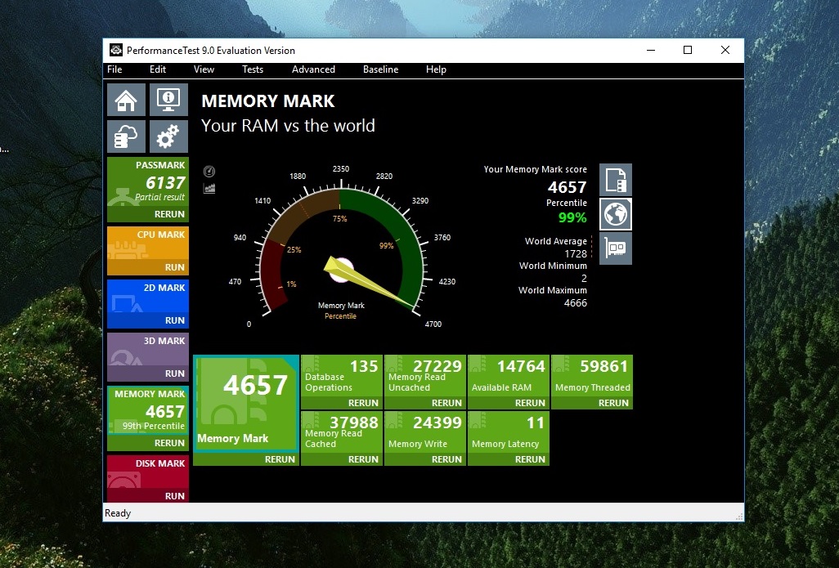Rerun the PassMark overall test
This screenshot has height=568, width=839.
[169, 214]
